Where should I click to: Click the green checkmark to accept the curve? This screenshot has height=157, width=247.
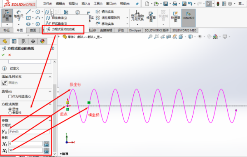point(3,55)
